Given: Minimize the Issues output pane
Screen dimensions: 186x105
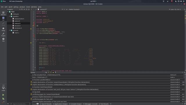Looking at the screenshot, I should click(183, 72).
